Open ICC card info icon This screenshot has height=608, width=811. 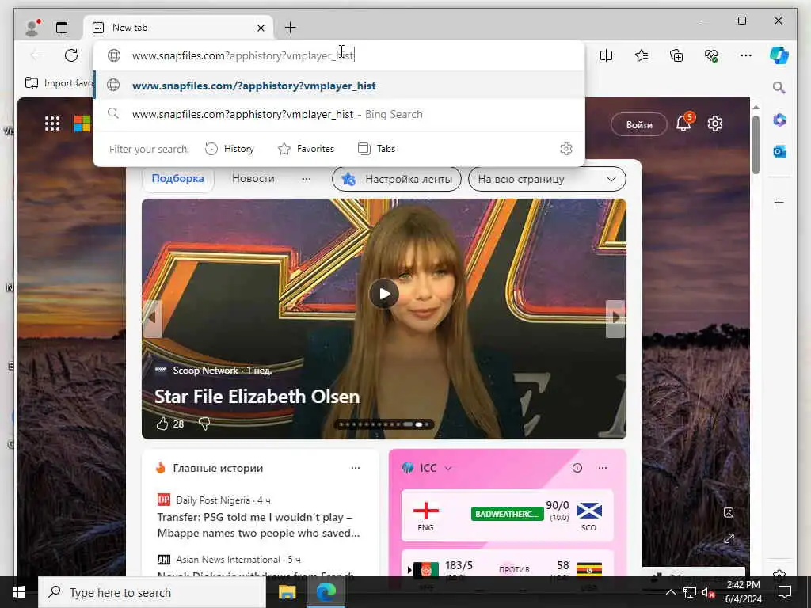(x=577, y=468)
